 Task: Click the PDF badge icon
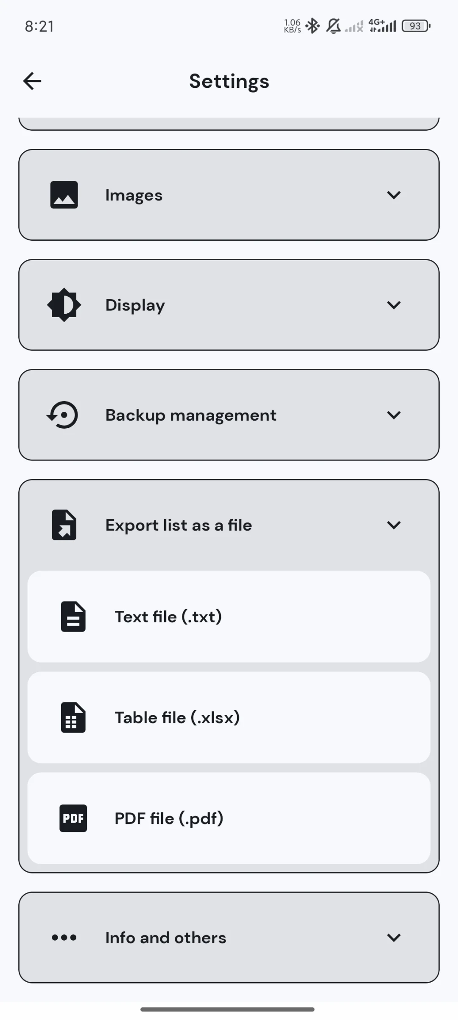pyautogui.click(x=73, y=818)
